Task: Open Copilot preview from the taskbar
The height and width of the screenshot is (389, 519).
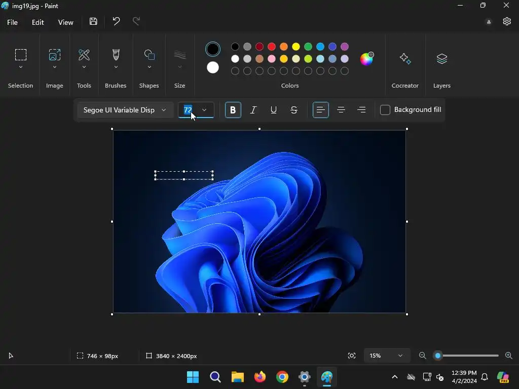Action: [503, 377]
